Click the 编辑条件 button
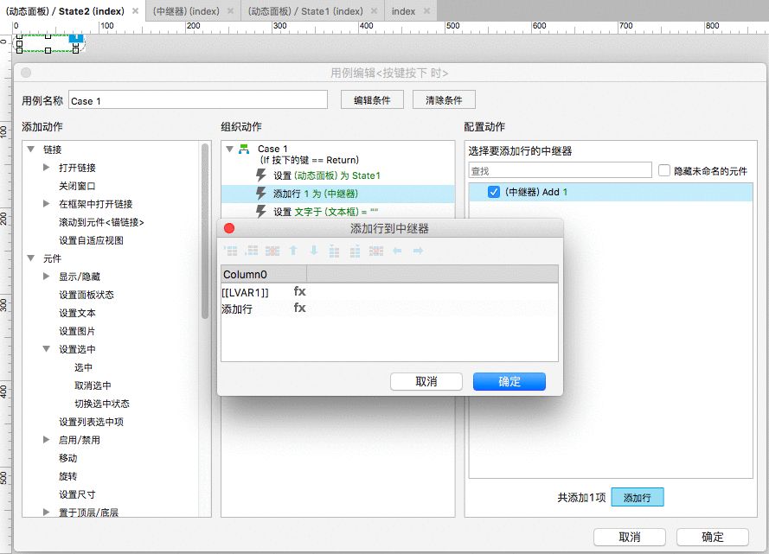The height and width of the screenshot is (554, 769). point(372,100)
